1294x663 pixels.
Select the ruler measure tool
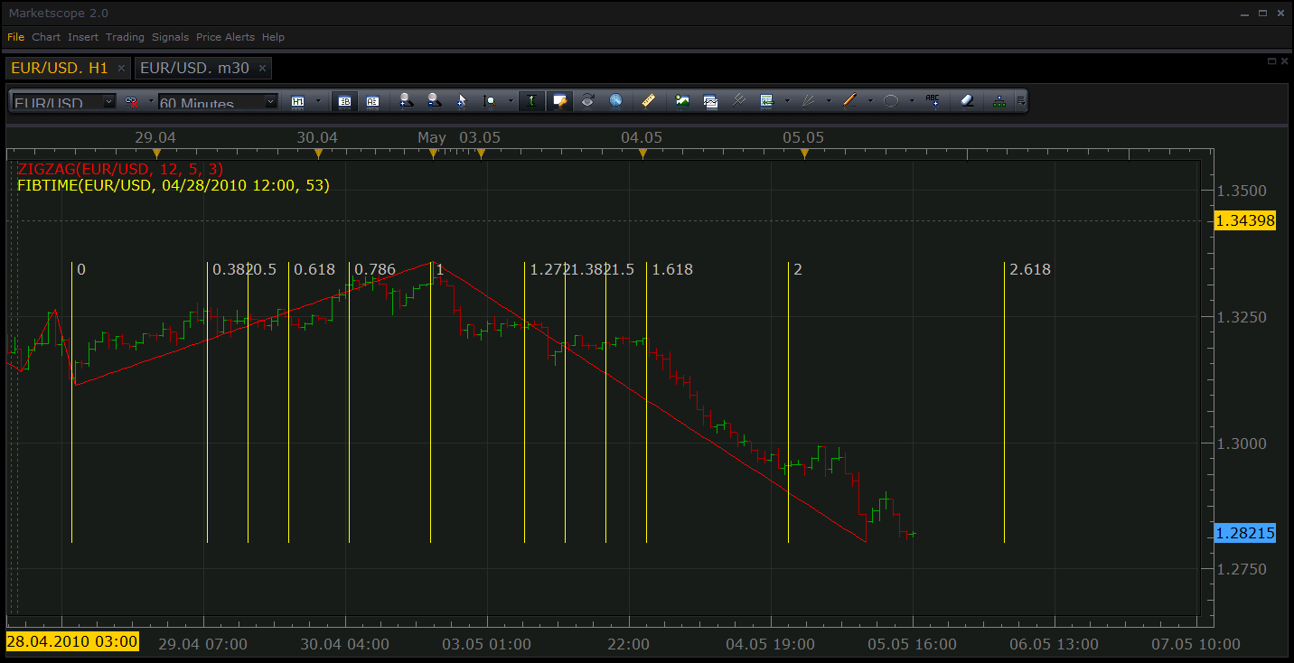(649, 101)
